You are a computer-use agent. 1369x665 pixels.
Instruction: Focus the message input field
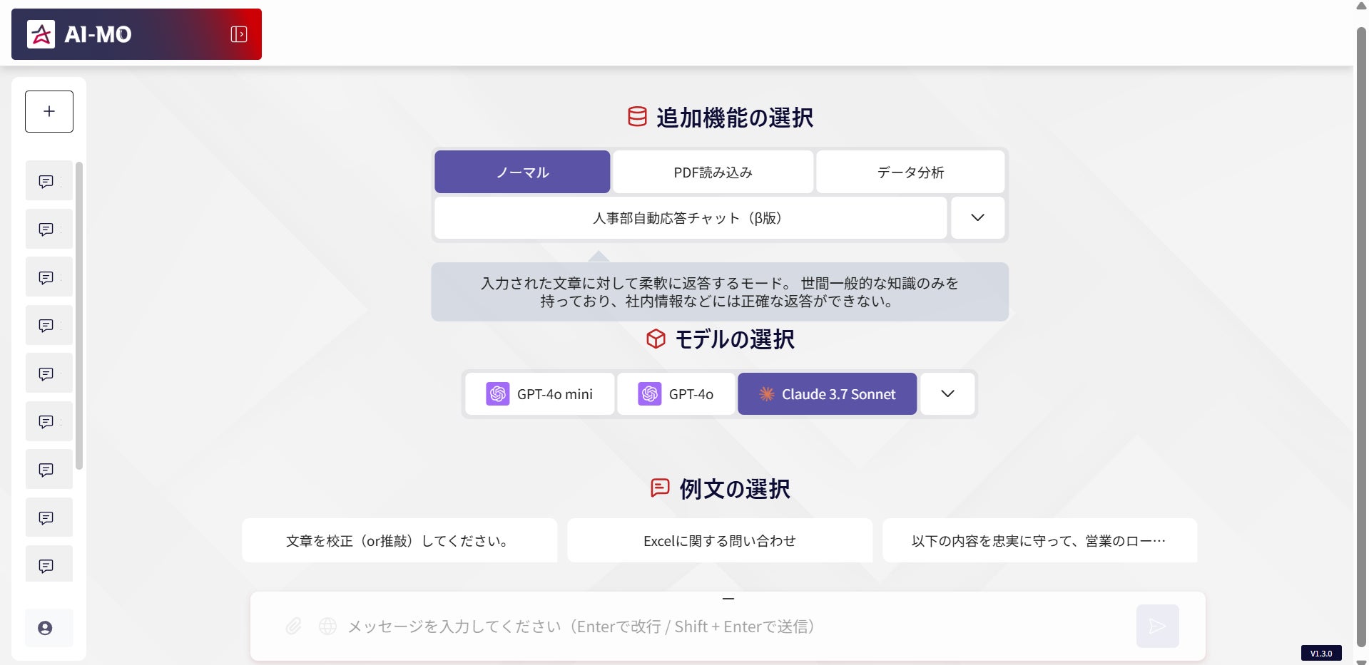[x=735, y=627]
